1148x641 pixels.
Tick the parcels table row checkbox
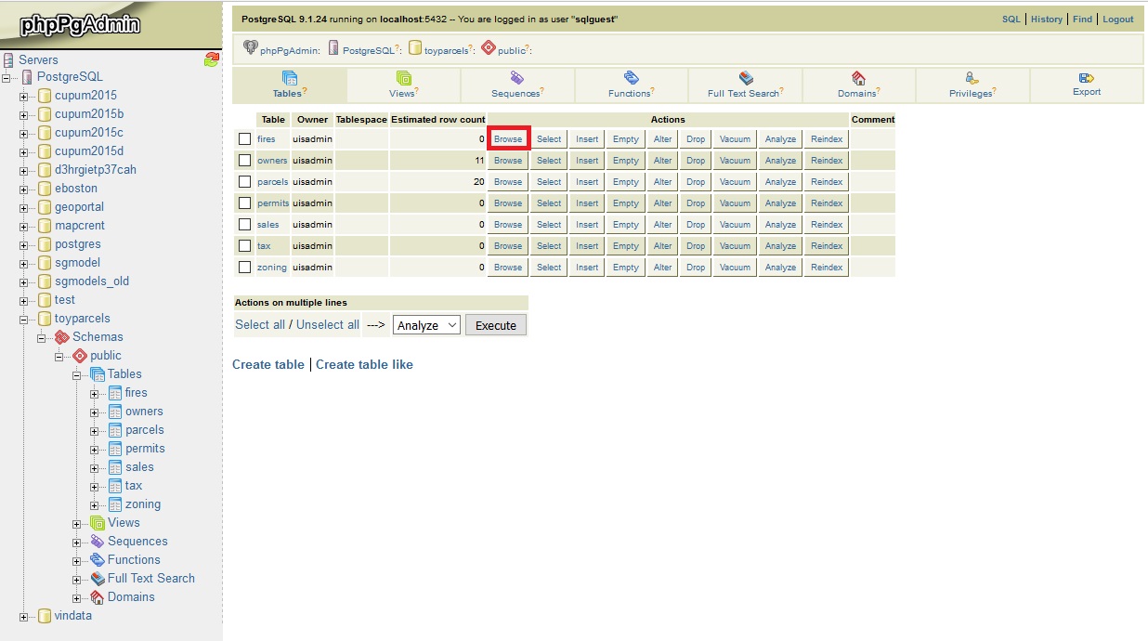point(244,182)
